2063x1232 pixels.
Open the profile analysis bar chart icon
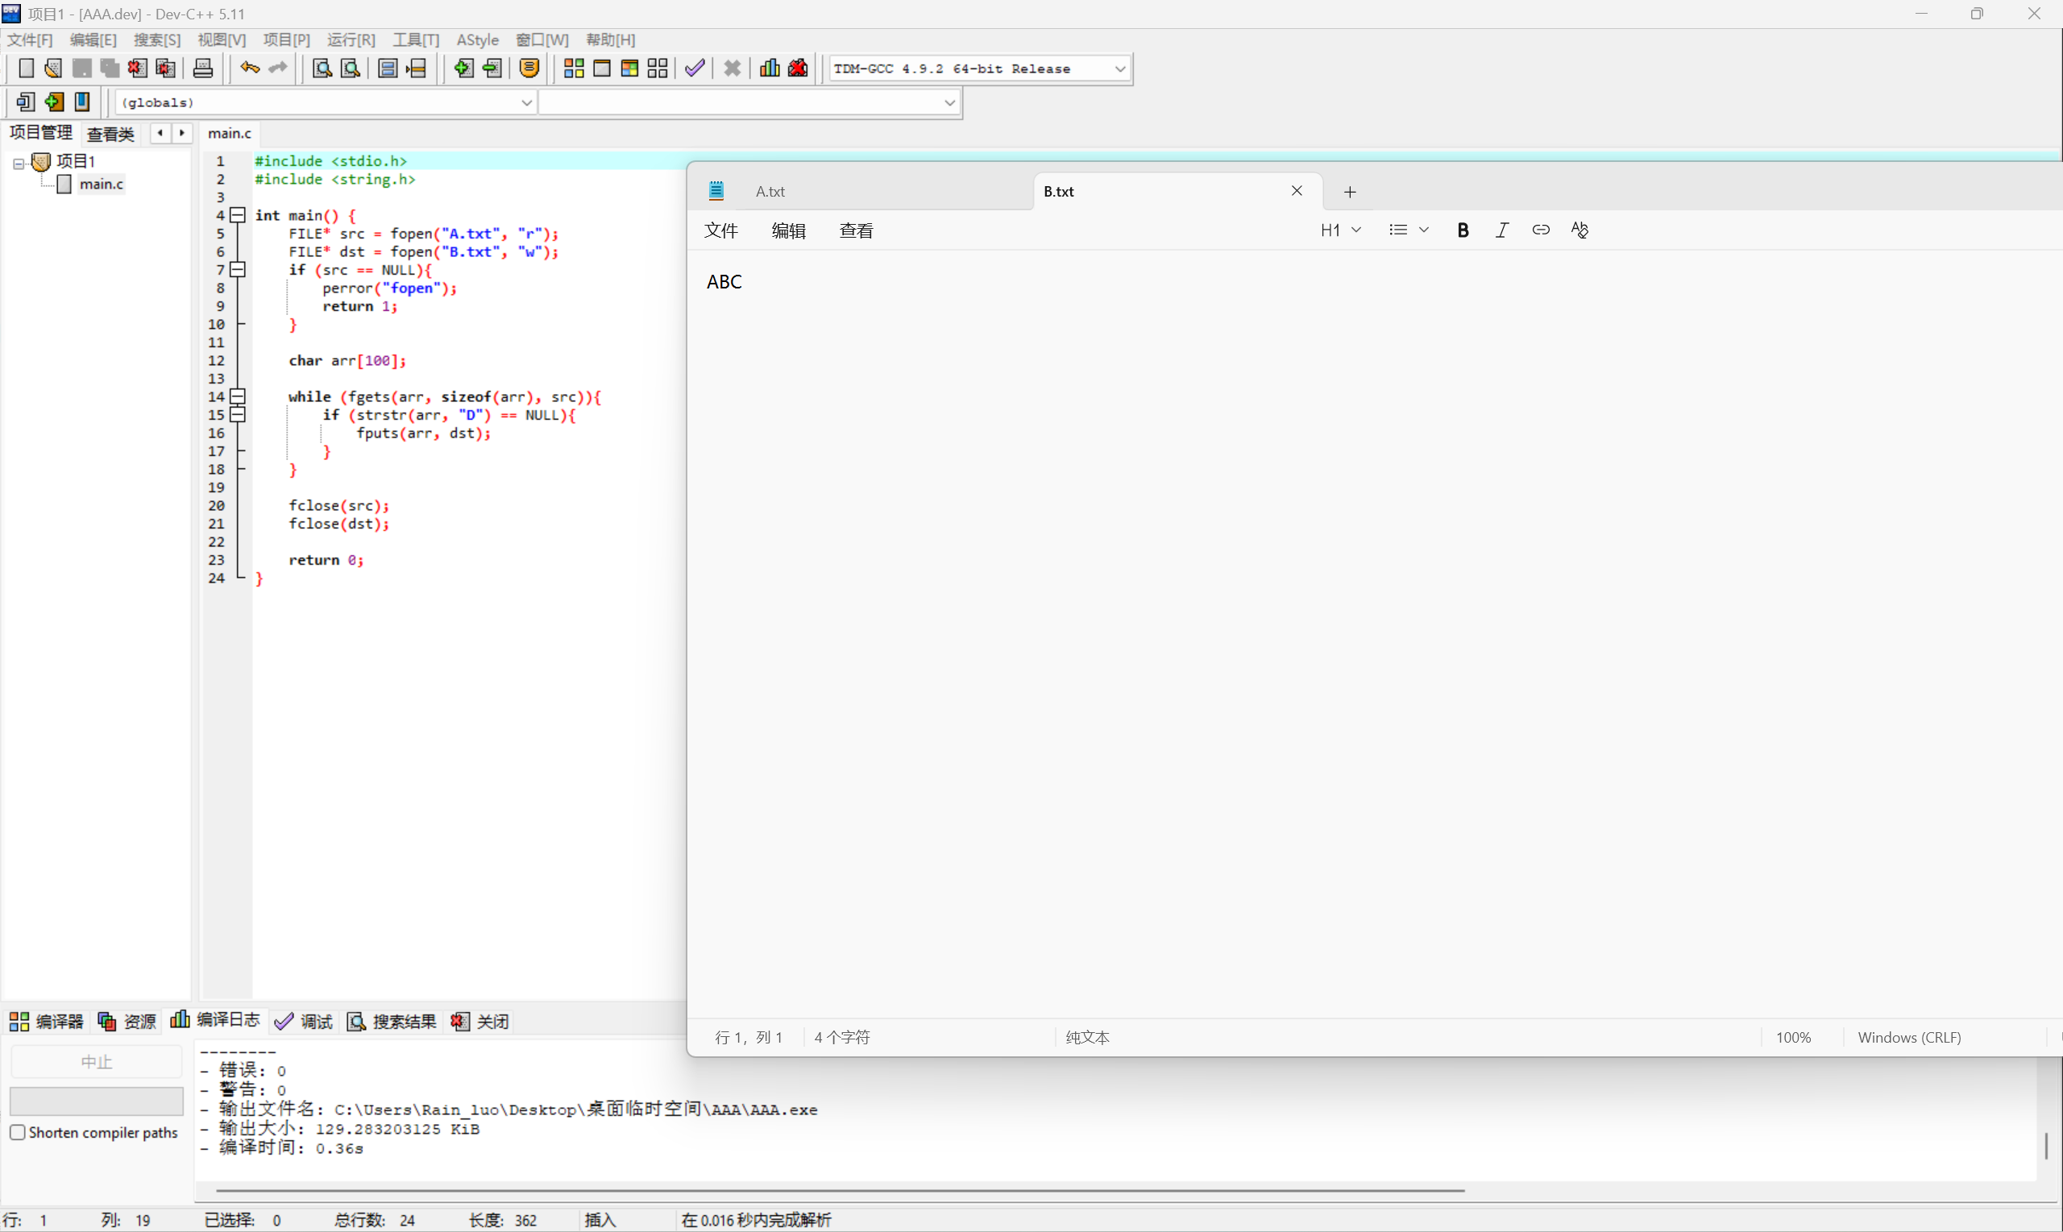[x=770, y=68]
